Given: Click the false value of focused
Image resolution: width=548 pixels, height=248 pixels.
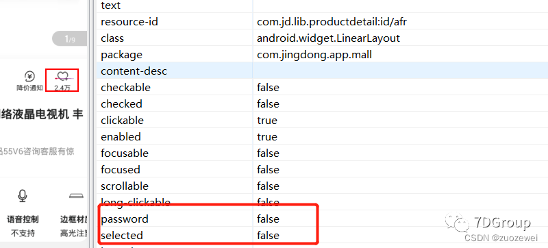Looking at the screenshot, I should pos(268,170).
